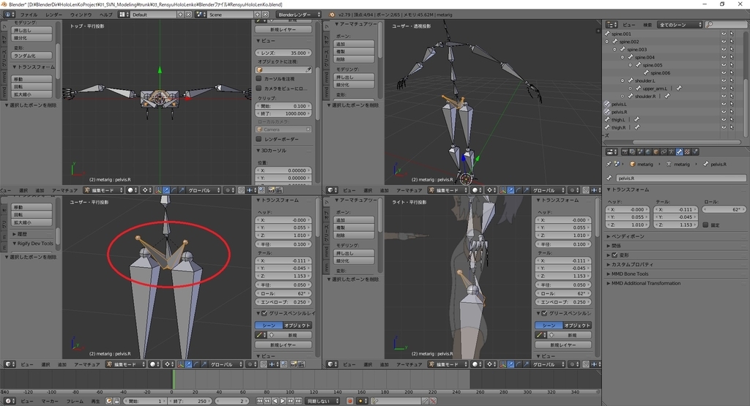This screenshot has width=750, height=406.
Task: Enable the render border checkbox
Action: tap(259, 139)
